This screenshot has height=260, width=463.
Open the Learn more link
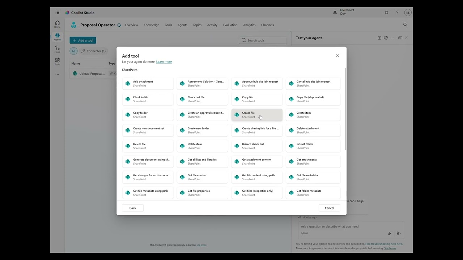164,62
